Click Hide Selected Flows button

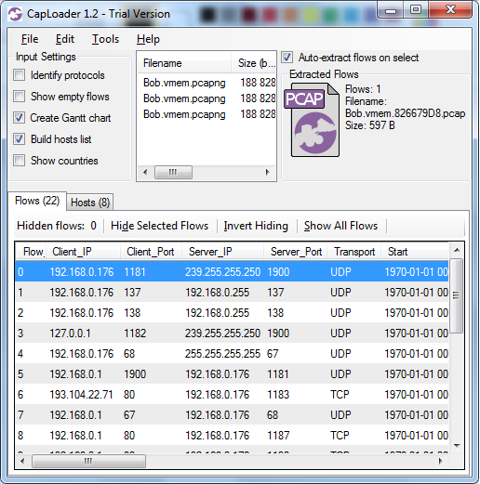(159, 226)
